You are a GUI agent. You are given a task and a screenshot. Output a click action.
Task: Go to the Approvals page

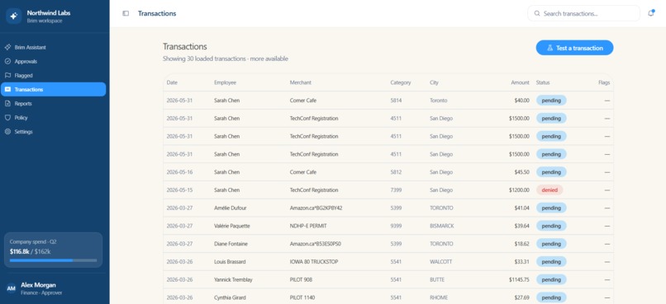[x=54, y=62]
